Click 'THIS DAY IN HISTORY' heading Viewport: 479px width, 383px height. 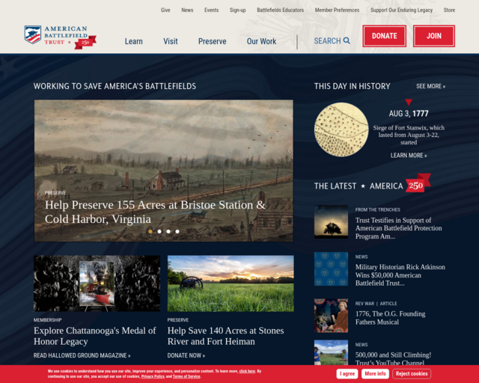(x=353, y=86)
